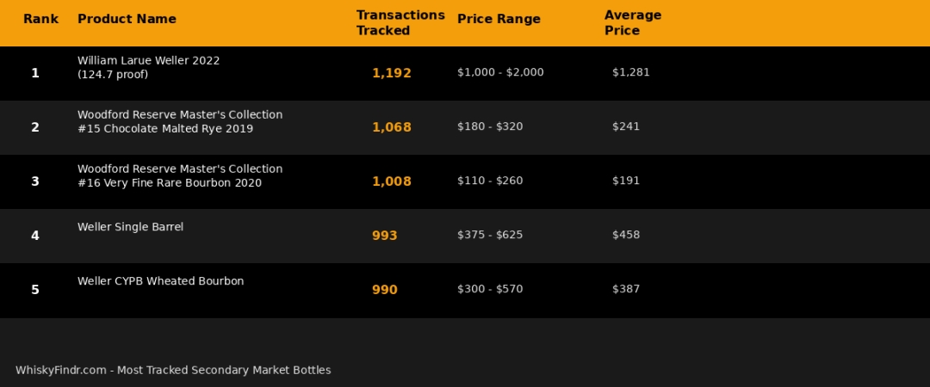Open William Larue Weller 2022 product
Viewport: 930px width, 387px height.
[148, 67]
